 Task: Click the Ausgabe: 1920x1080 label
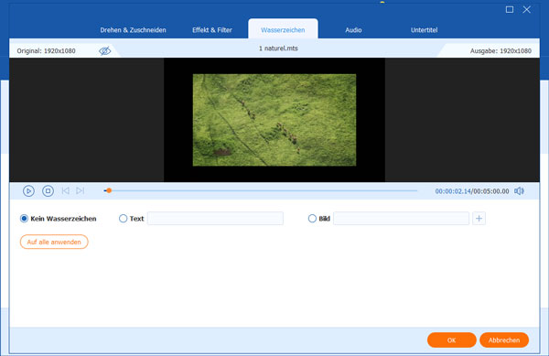(x=501, y=50)
